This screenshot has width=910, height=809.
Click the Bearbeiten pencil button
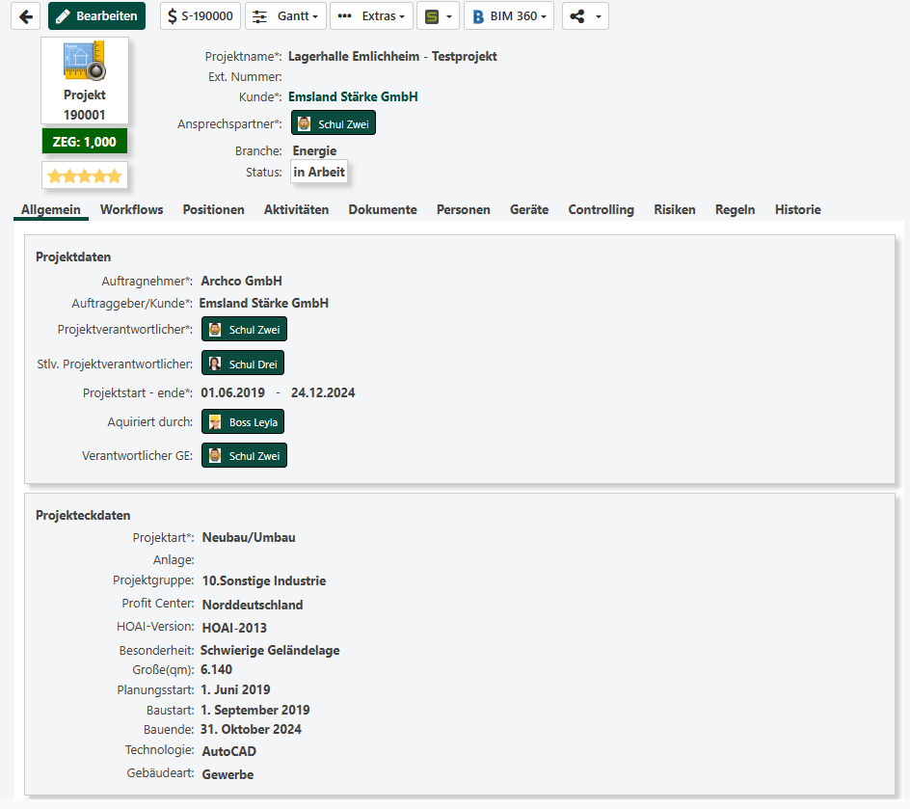coord(96,16)
